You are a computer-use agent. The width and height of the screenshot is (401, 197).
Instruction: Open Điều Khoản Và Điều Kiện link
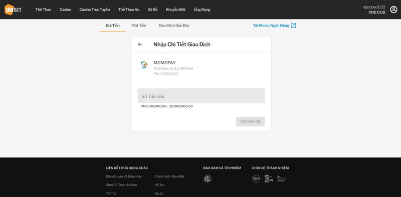click(x=124, y=176)
